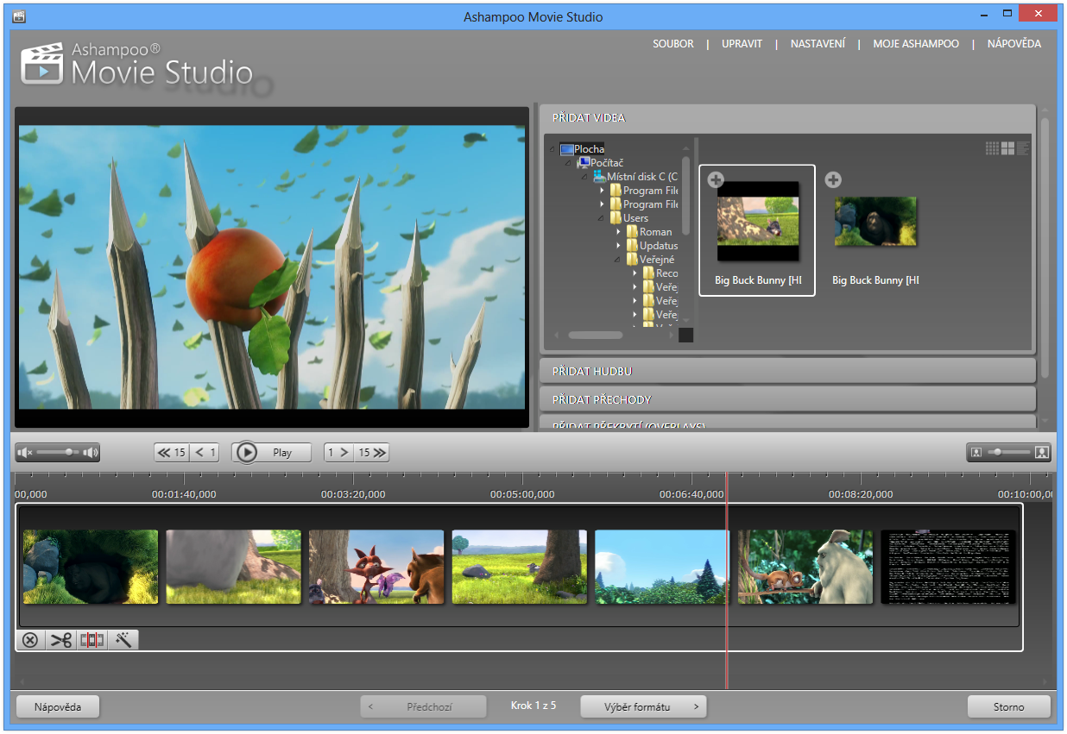Add the selected Big Buck Bunny video via its plus icon
1067x734 pixels.
(x=715, y=179)
